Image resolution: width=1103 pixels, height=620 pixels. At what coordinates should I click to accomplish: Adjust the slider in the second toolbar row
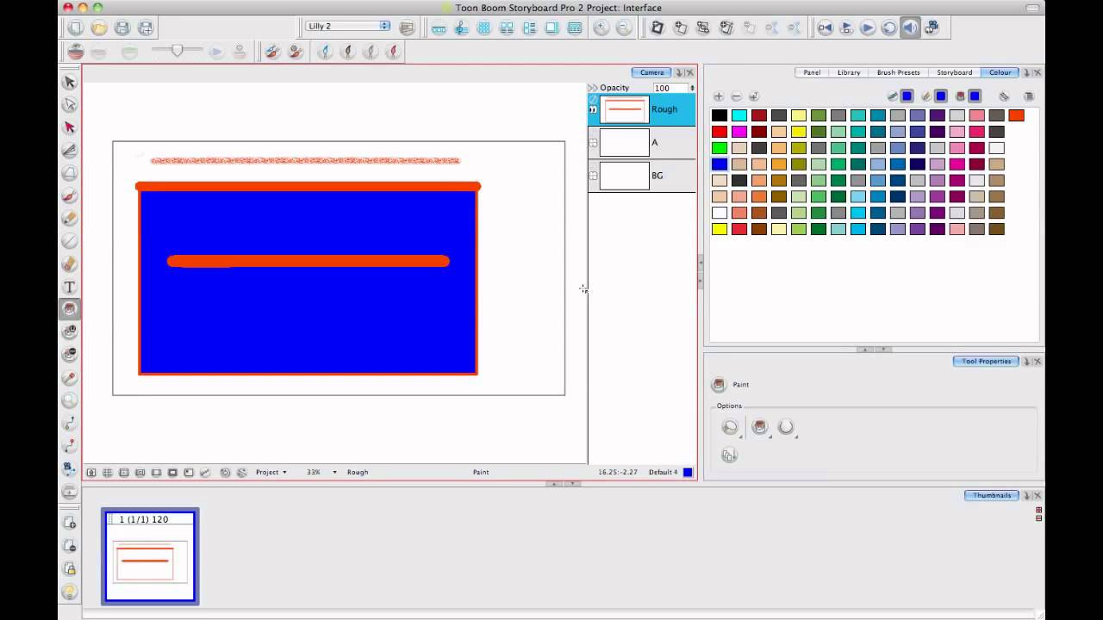[x=177, y=51]
